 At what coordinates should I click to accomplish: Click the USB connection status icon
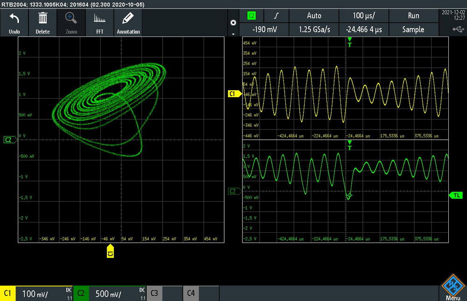point(459,29)
